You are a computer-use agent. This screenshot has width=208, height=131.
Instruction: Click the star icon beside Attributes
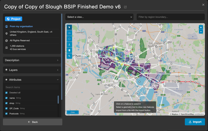click(x=6, y=80)
